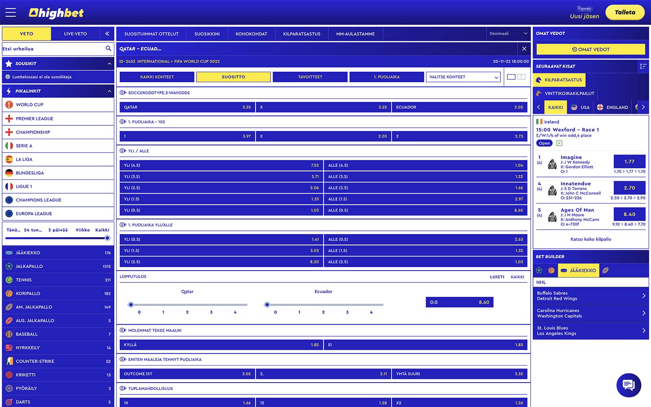Click the search magnifier icon
This screenshot has width=651, height=407.
(108, 48)
